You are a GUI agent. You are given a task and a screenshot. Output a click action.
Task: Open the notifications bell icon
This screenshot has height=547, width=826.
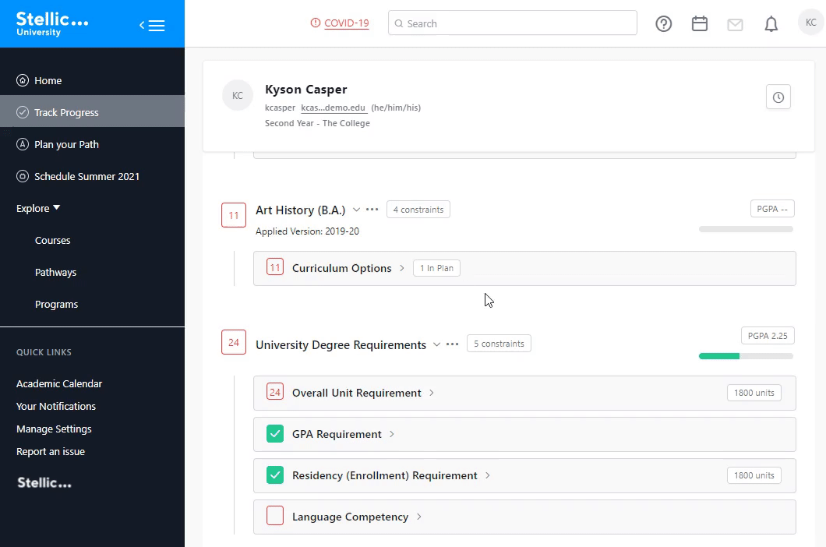pos(771,24)
